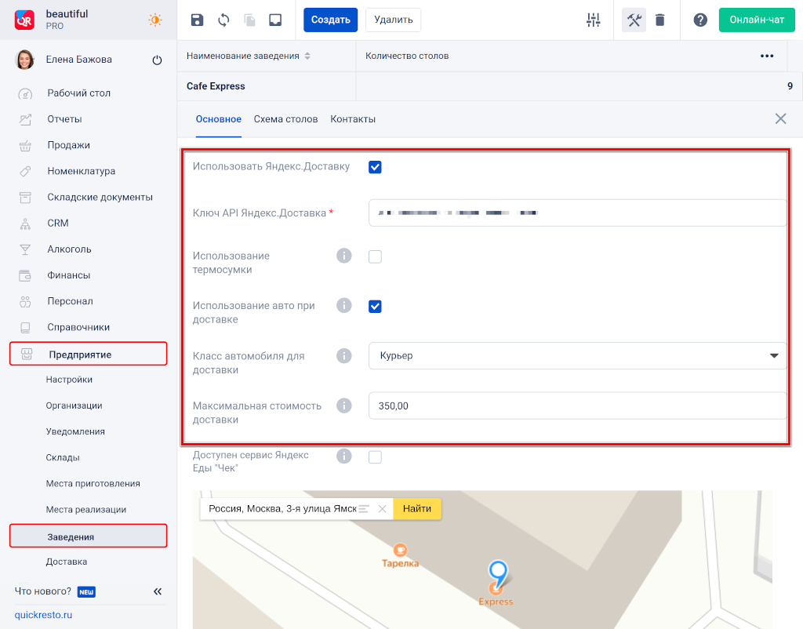Click the Найти map search button
The height and width of the screenshot is (629, 803).
click(417, 509)
